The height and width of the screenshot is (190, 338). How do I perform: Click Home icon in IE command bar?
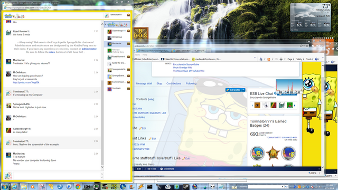click(313, 46)
